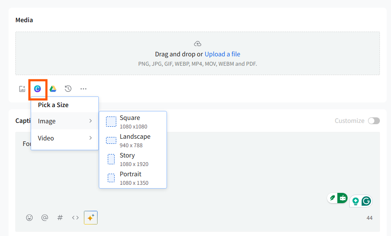Open the AI sparkle assistant button

(x=91, y=218)
